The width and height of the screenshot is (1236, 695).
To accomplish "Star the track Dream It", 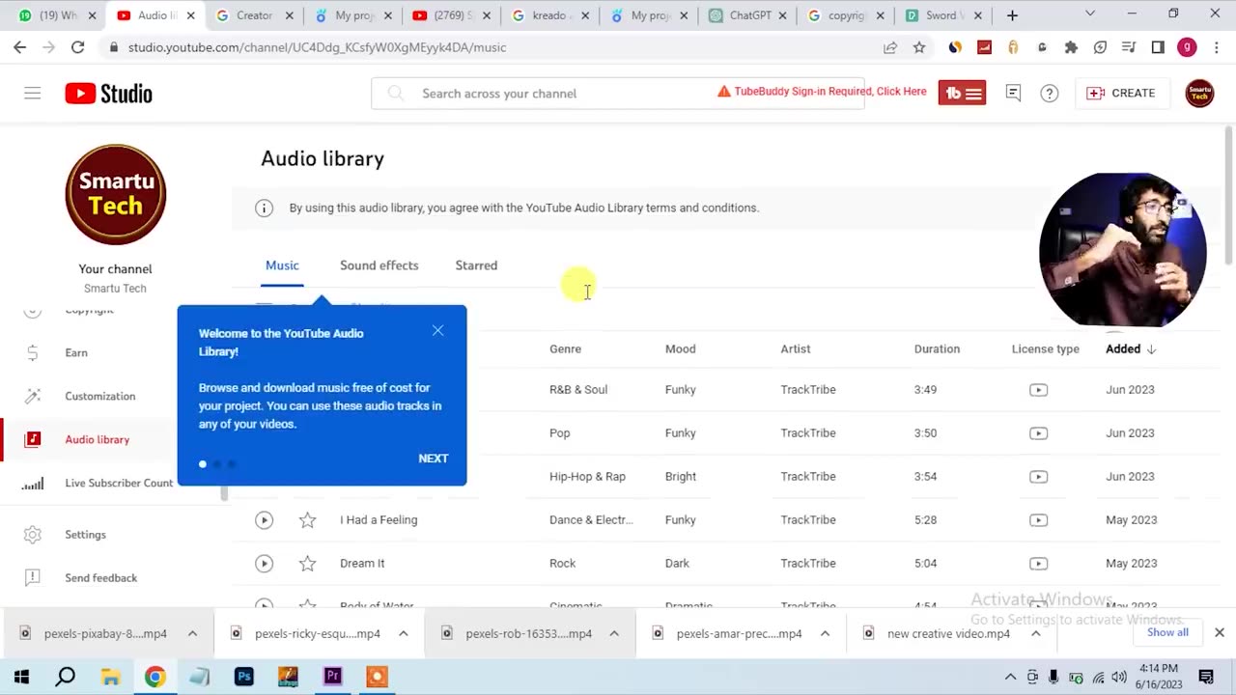I will 307,563.
